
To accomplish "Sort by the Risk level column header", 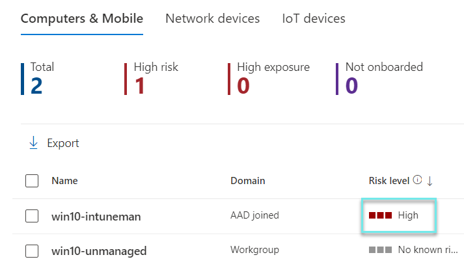I will 389,181.
